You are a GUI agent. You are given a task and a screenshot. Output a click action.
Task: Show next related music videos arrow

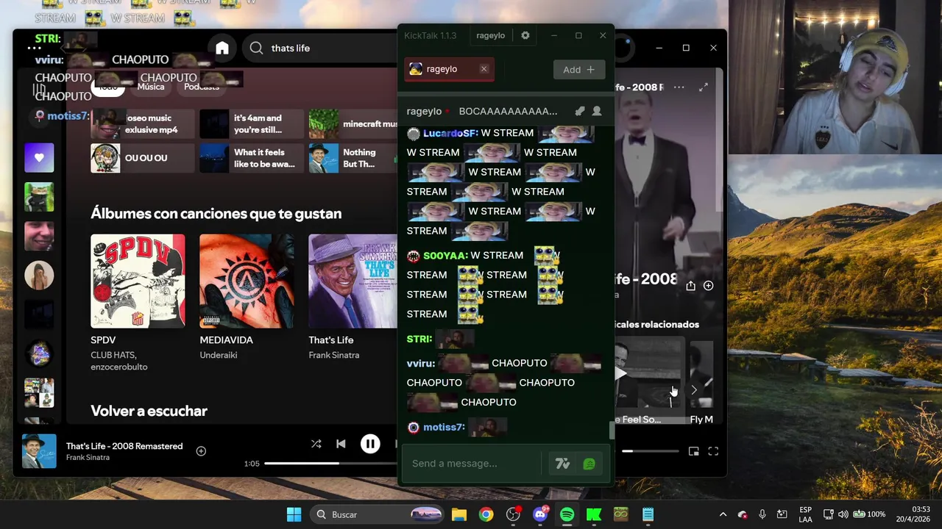click(693, 390)
